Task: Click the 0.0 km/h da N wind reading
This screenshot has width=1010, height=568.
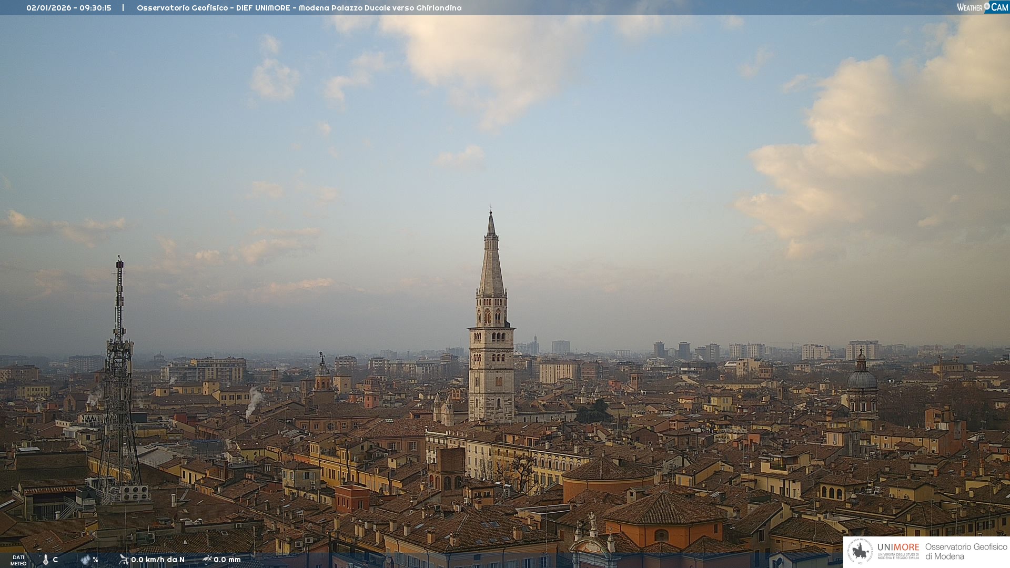Action: [158, 560]
